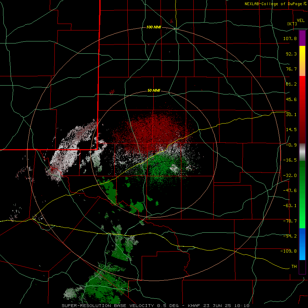The height and width of the screenshot is (308, 308).
Task: Click the -109.8 velocity scale value
Action: point(288,251)
